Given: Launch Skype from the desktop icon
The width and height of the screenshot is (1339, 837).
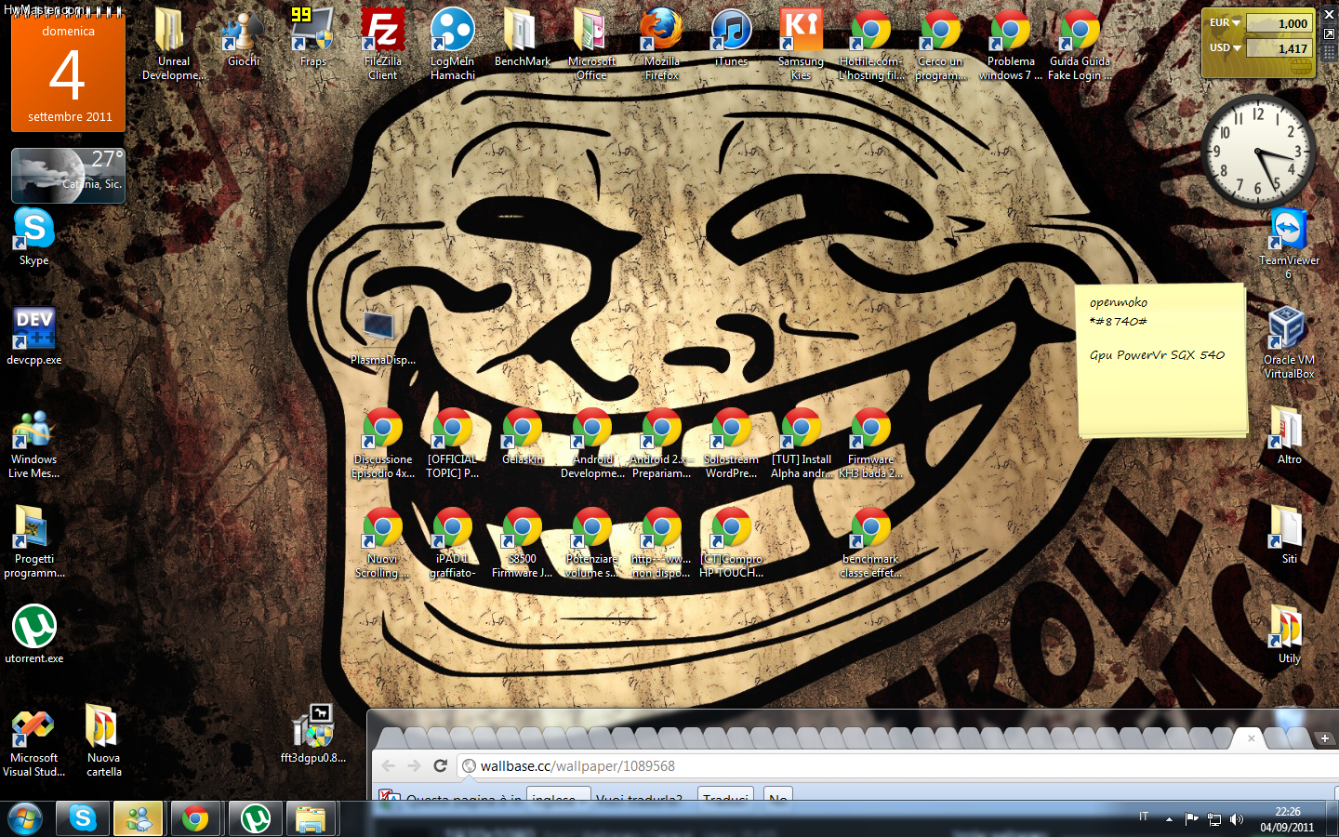Looking at the screenshot, I should click(x=34, y=236).
